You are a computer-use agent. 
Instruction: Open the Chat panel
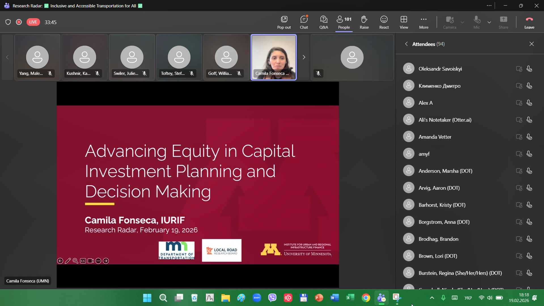click(x=304, y=22)
